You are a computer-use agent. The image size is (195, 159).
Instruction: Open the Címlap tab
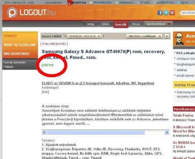(x=90, y=24)
